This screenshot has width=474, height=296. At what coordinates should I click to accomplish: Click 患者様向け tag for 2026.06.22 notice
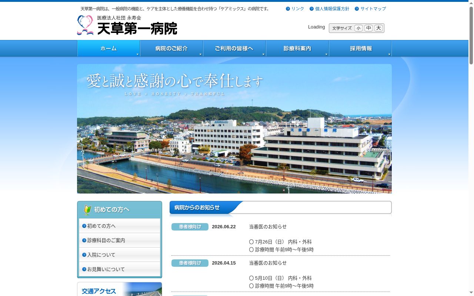(x=190, y=227)
